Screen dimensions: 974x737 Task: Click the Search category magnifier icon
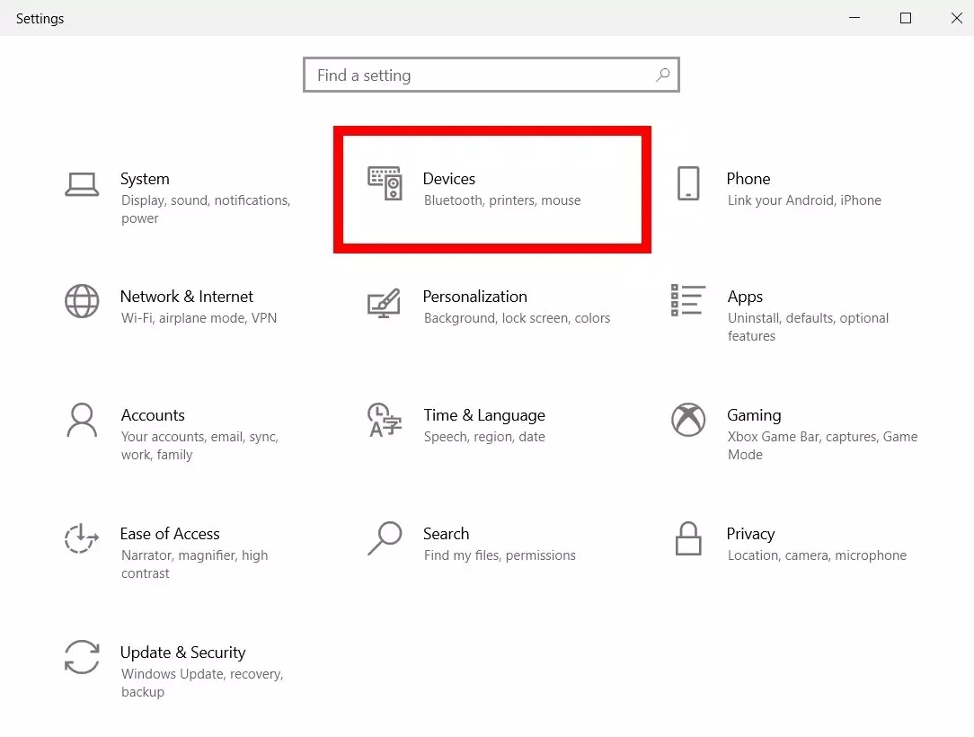[385, 538]
